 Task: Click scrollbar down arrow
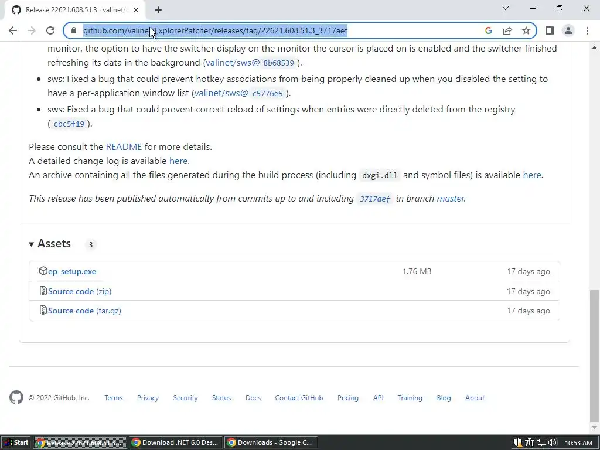[x=594, y=427]
